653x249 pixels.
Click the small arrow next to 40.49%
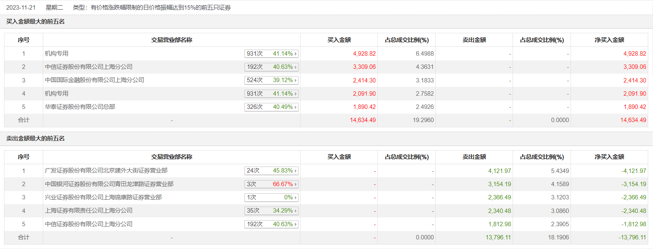[x=296, y=107]
